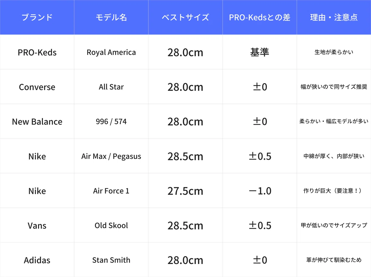The width and height of the screenshot is (371, 277).
Task: Select the New Balance brand cell
Action: click(x=37, y=121)
